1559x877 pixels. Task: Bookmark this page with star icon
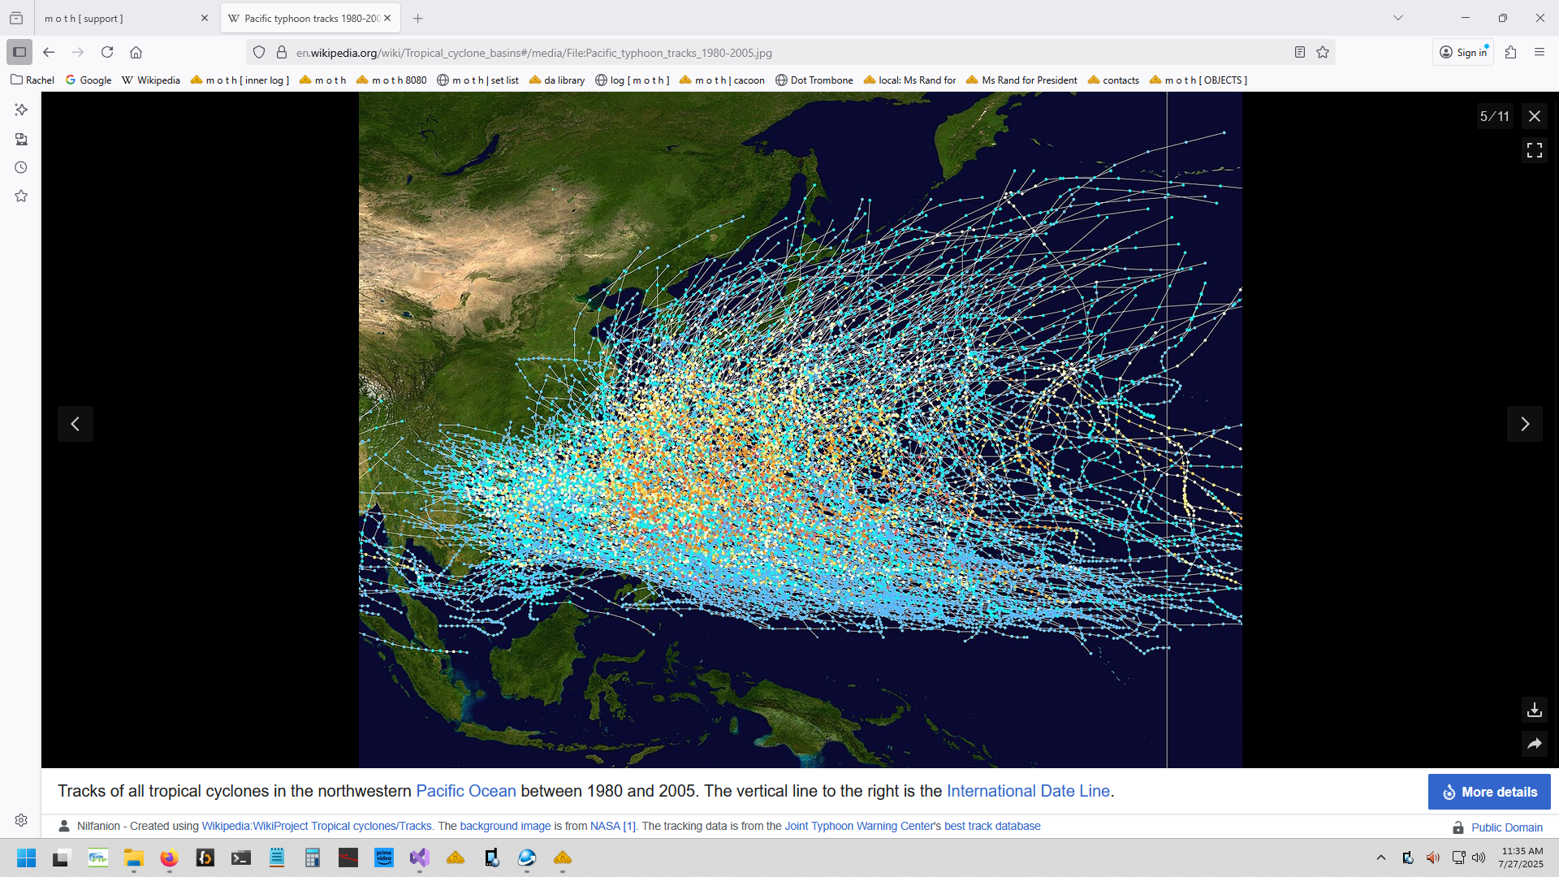click(x=1323, y=53)
